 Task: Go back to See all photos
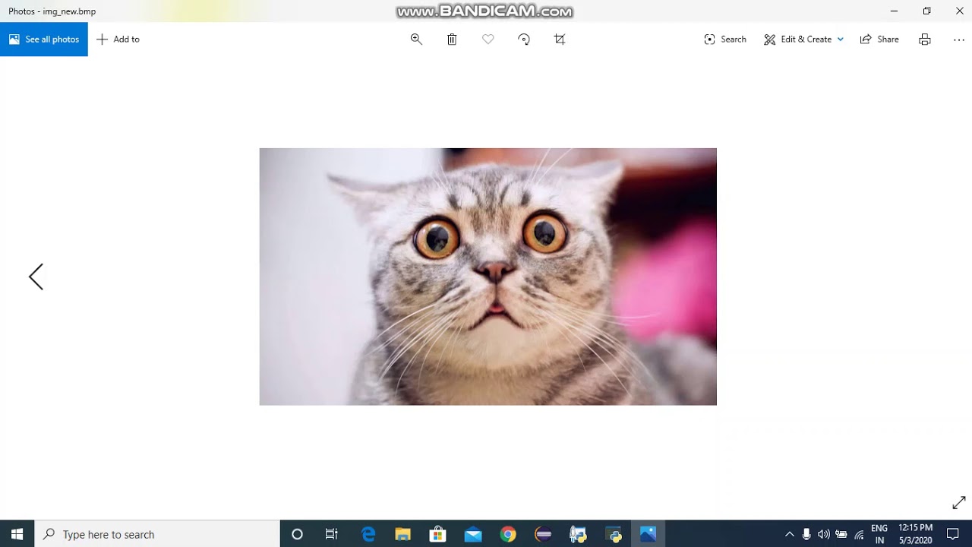coord(44,40)
